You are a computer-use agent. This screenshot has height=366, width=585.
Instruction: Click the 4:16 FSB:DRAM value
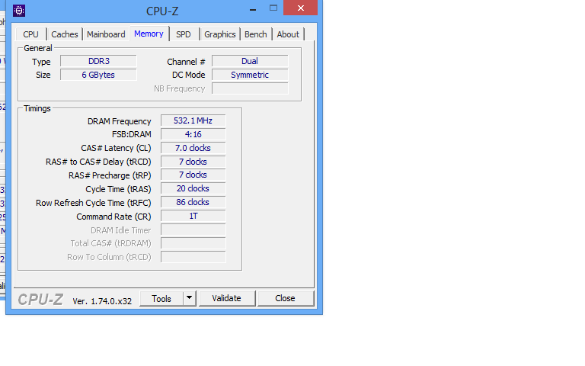tap(193, 134)
